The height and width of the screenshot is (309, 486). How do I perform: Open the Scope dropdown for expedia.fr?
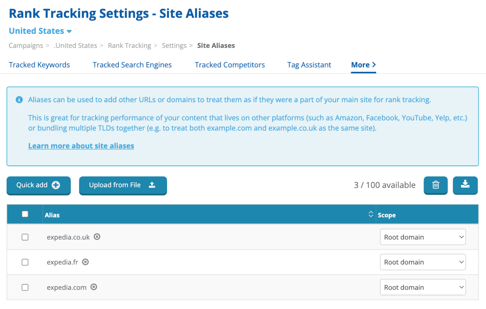[423, 262]
